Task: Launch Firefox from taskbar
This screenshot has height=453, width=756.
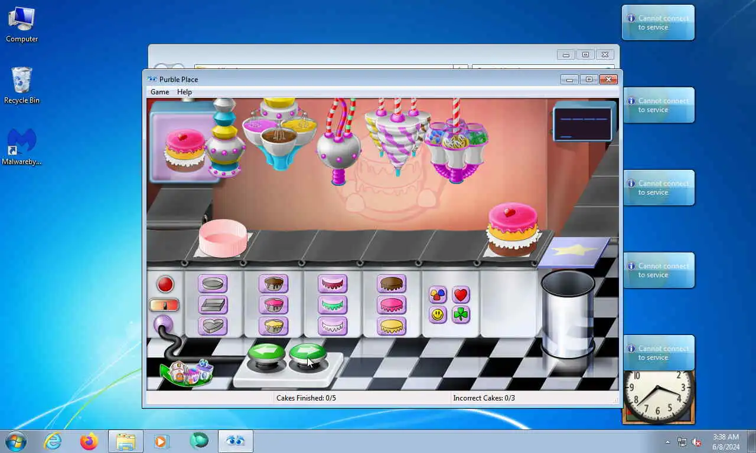Action: coord(89,441)
